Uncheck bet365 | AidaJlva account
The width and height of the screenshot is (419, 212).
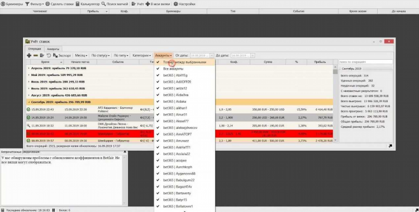coord(184,95)
